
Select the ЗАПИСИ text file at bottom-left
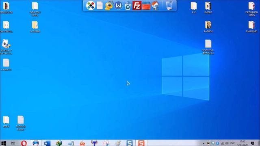point(21,123)
